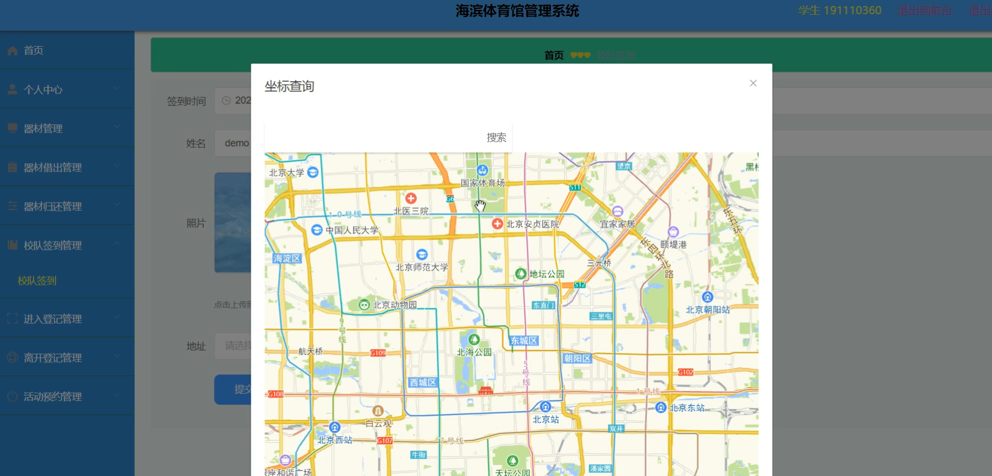Click 宜家家居 shopping marker
This screenshot has height=476, width=992.
(618, 211)
